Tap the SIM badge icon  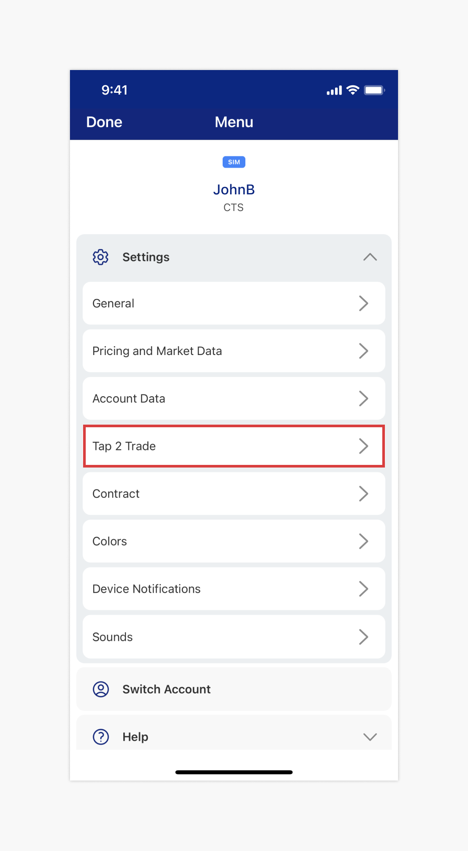click(x=234, y=162)
